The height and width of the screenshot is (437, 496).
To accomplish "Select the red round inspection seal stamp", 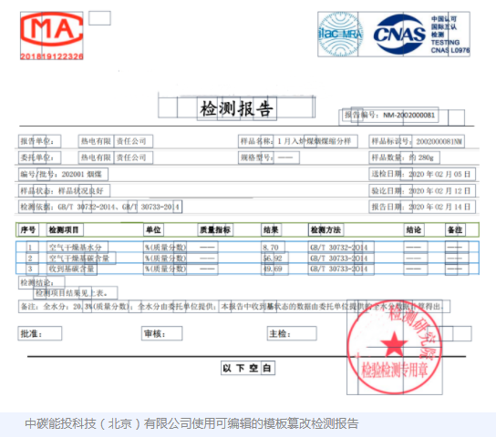I will (x=394, y=348).
